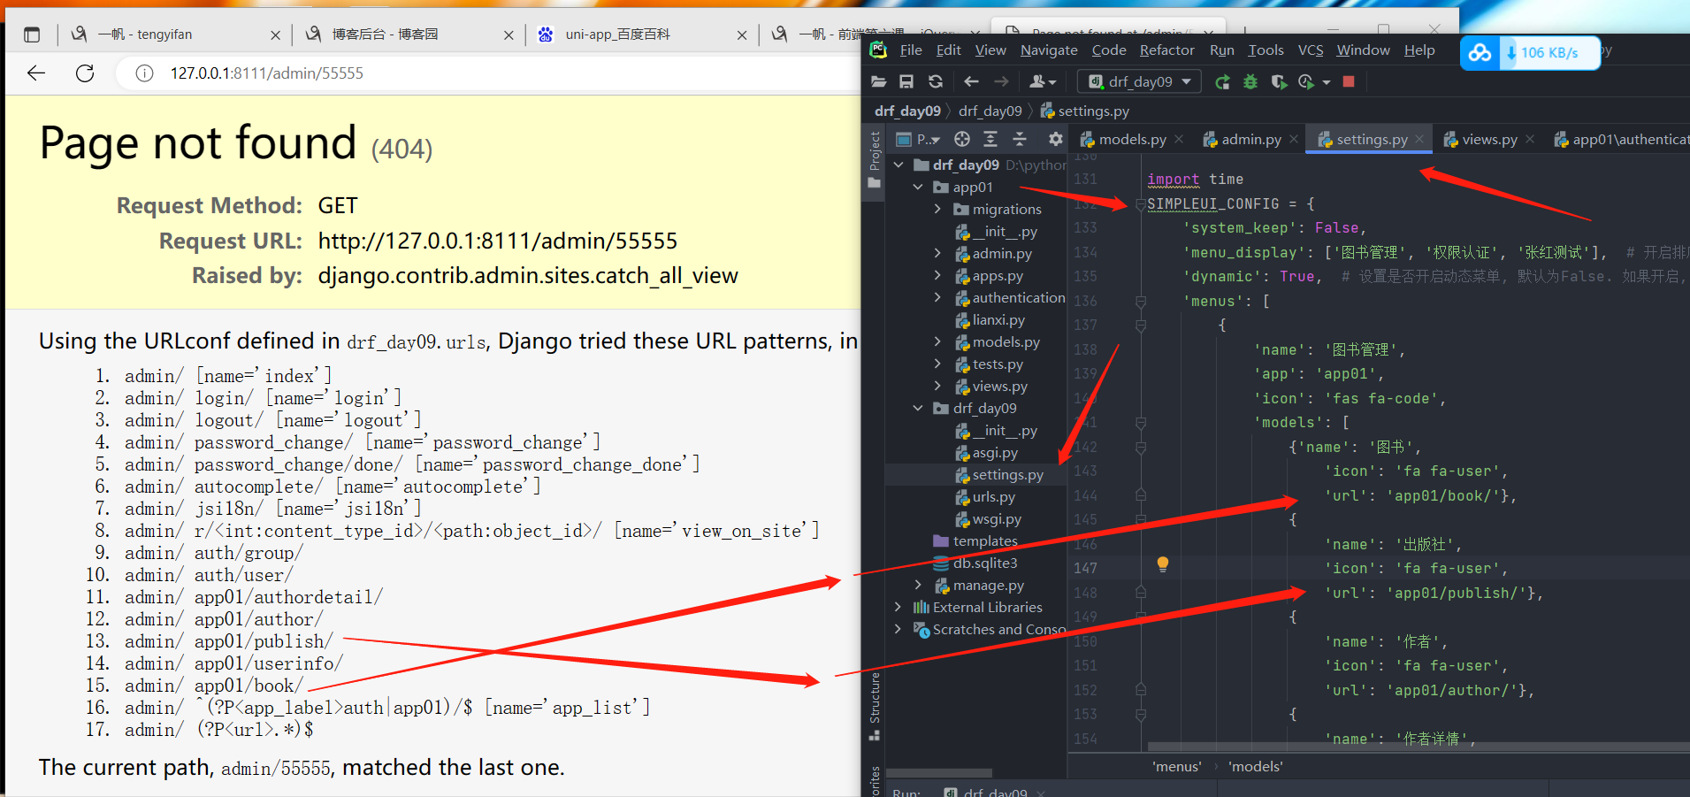Viewport: 1690px width, 797px height.
Task: Click the browser back arrow button
Action: click(36, 73)
